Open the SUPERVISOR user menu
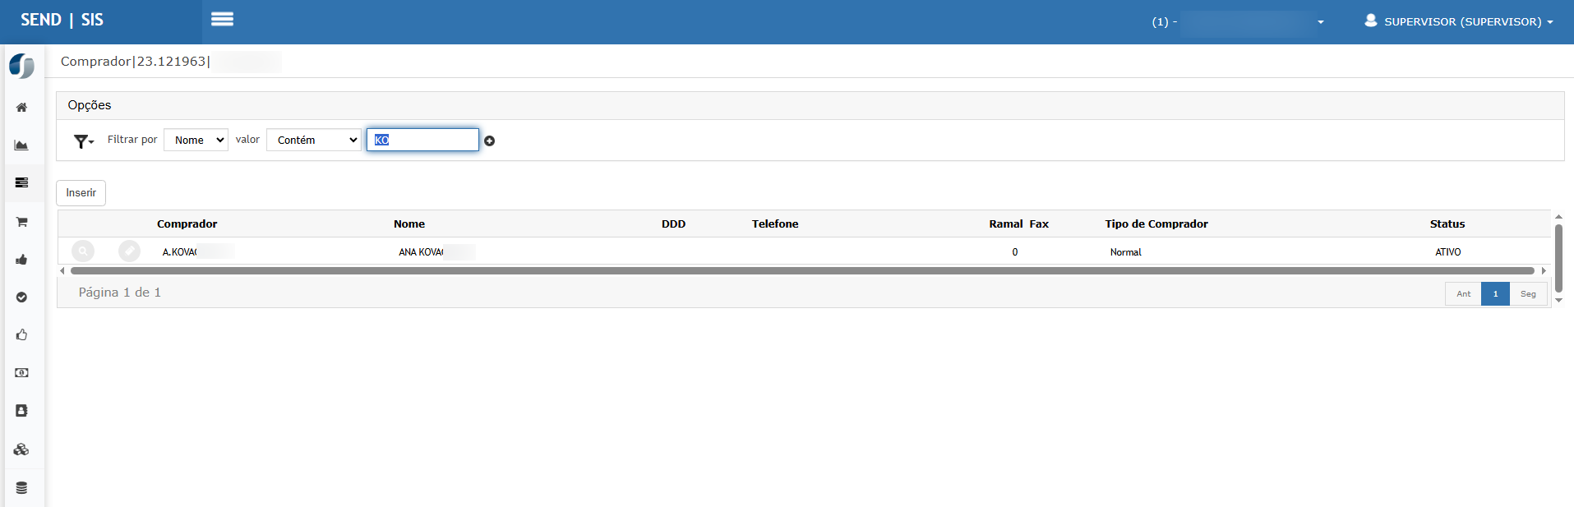The width and height of the screenshot is (1574, 507). coord(1459,21)
